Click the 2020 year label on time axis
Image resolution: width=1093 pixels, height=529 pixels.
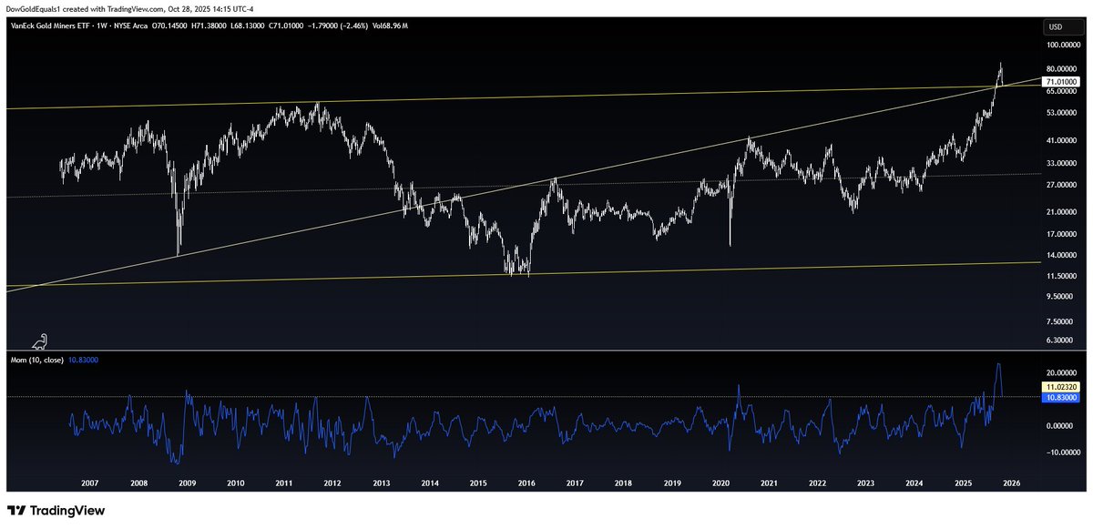point(720,483)
